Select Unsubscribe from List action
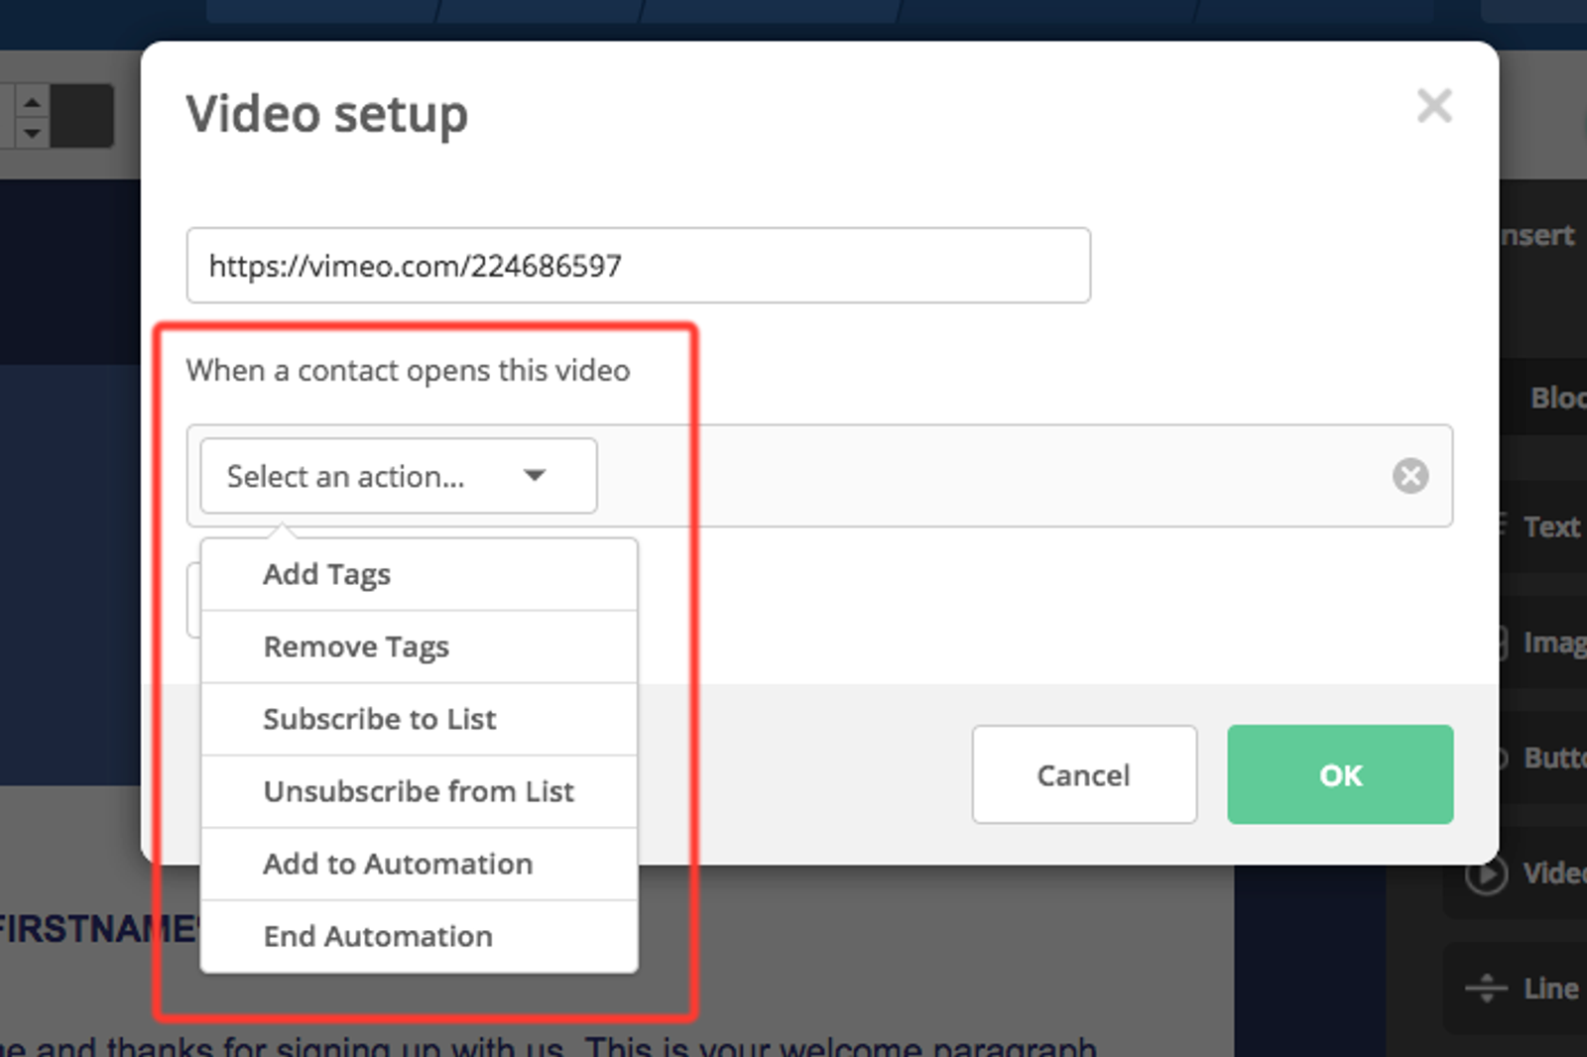Image resolution: width=1587 pixels, height=1057 pixels. (419, 792)
